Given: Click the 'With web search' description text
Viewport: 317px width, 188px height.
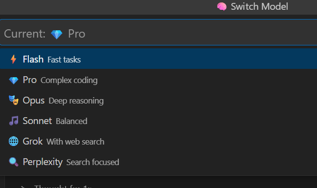Looking at the screenshot, I should point(75,142).
